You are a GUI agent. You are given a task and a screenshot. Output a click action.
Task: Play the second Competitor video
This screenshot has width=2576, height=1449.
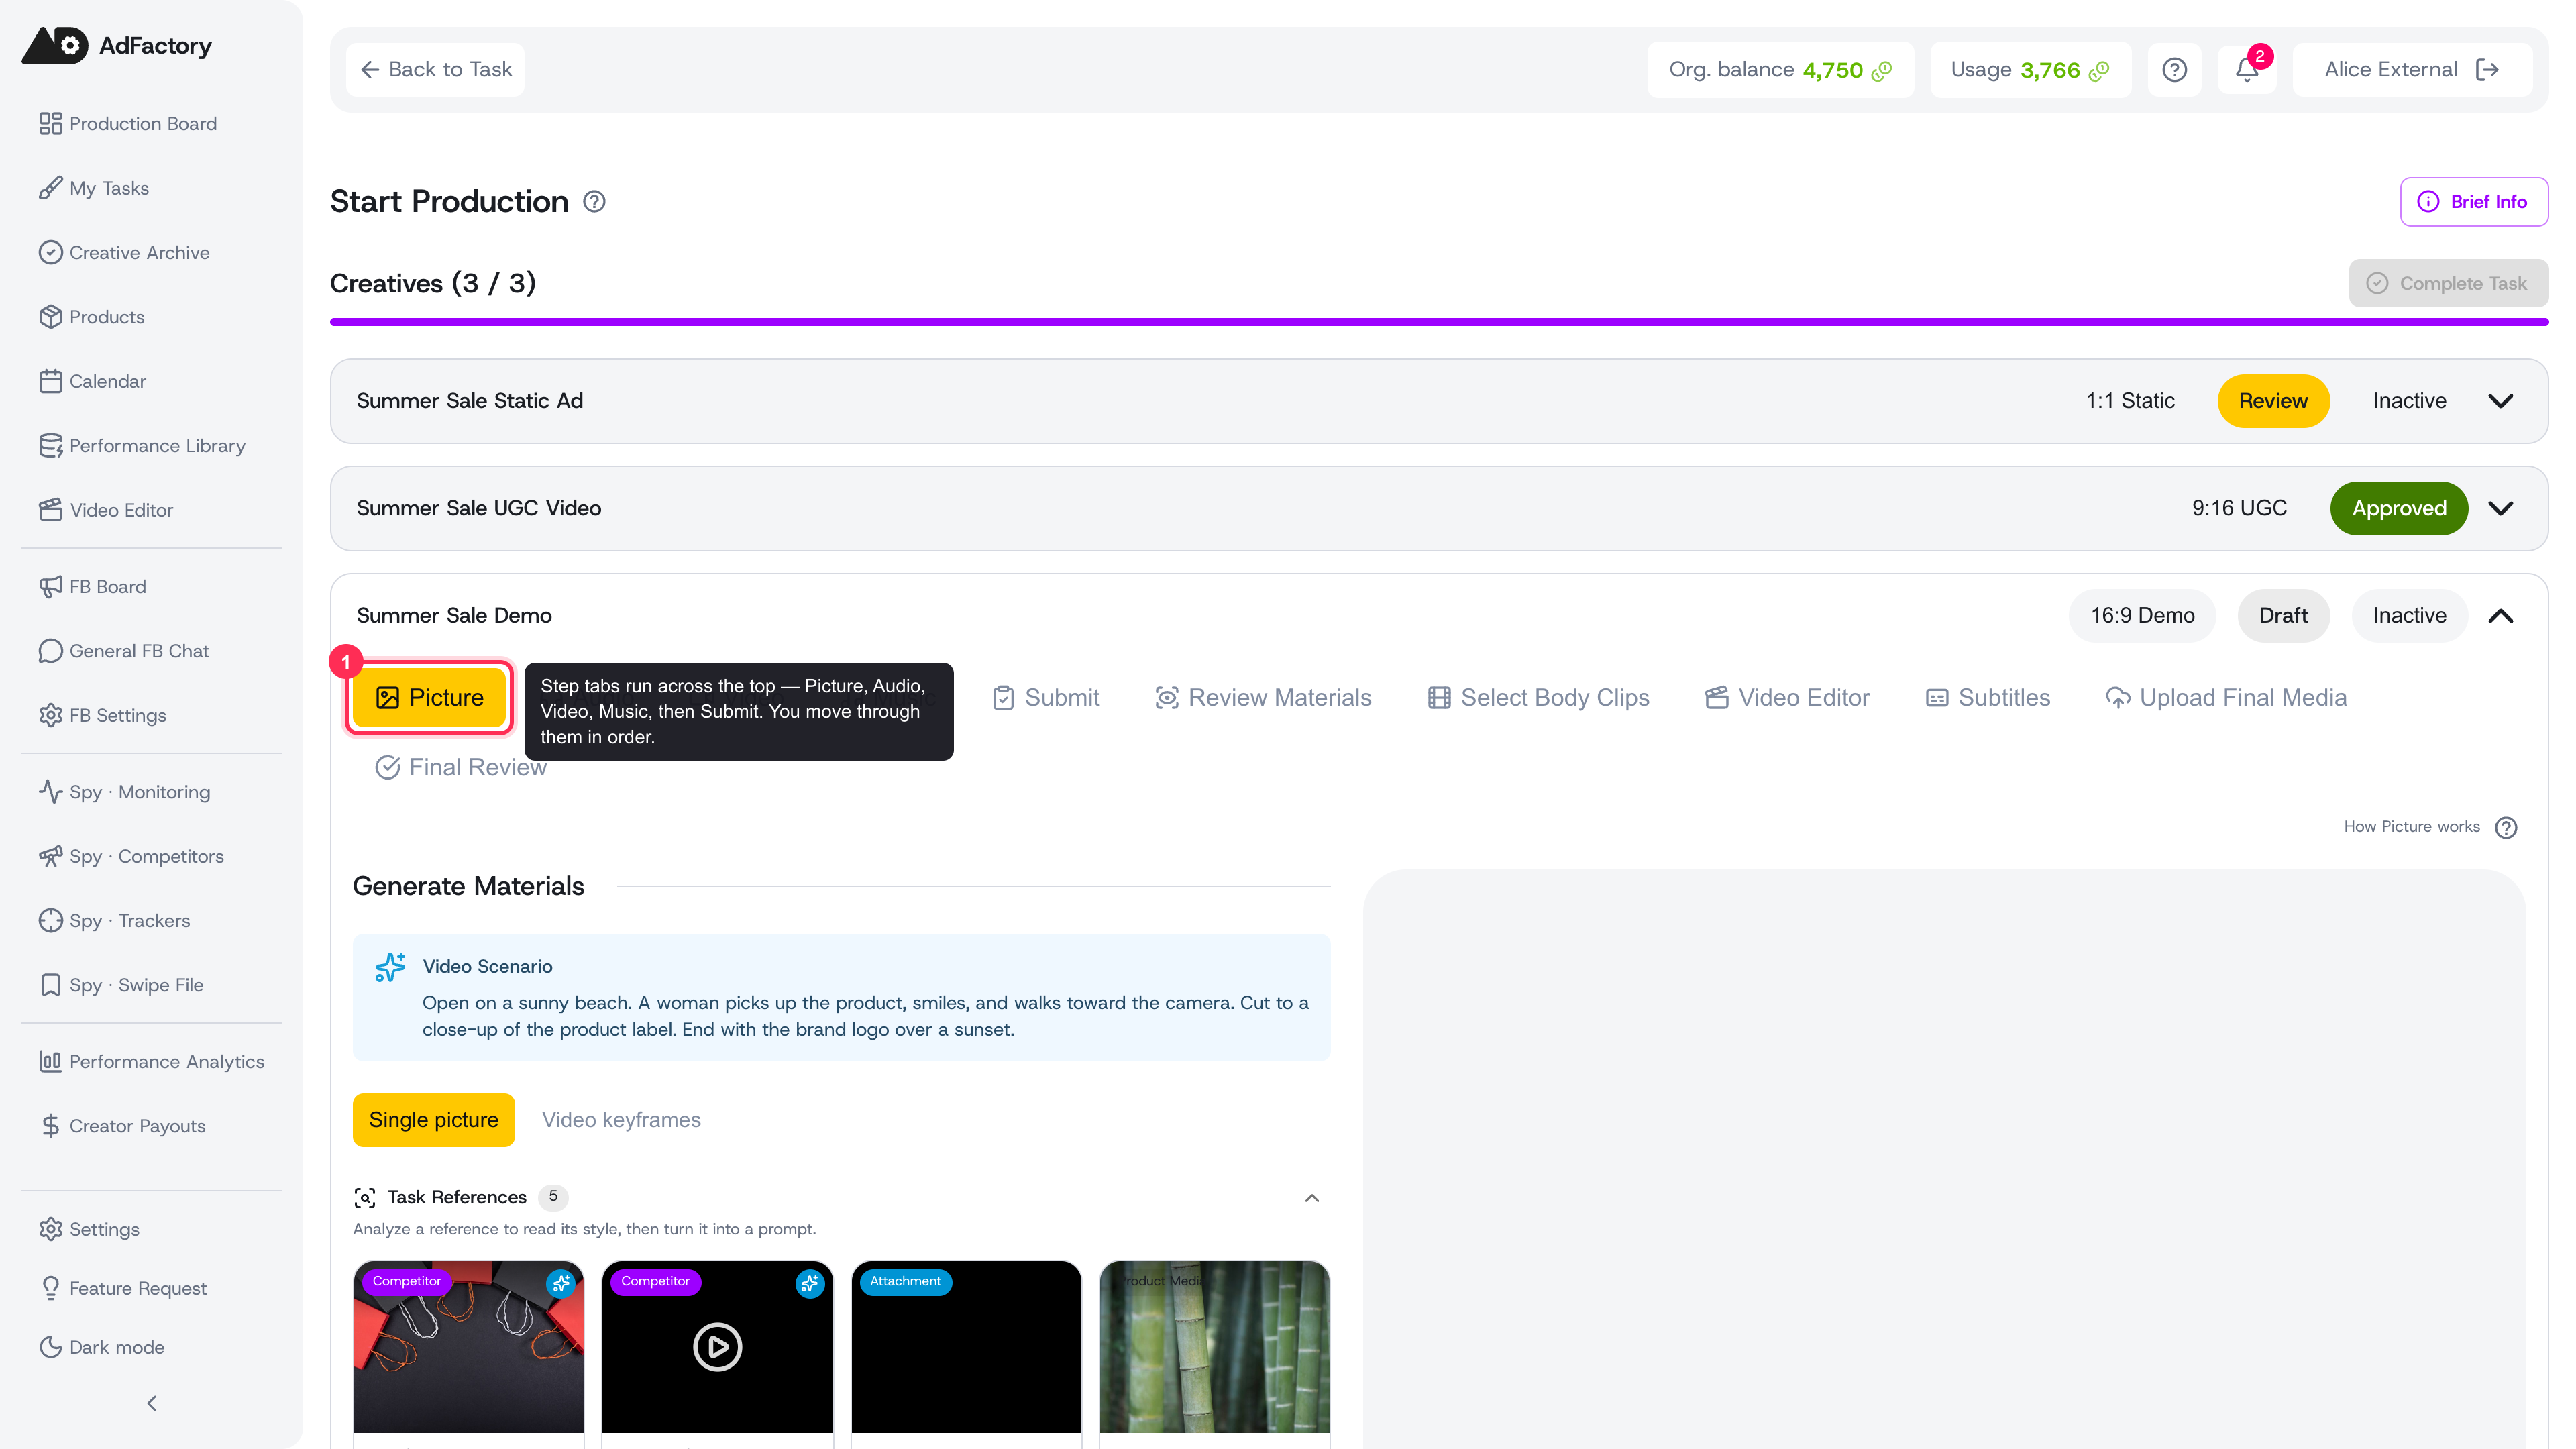click(717, 1347)
